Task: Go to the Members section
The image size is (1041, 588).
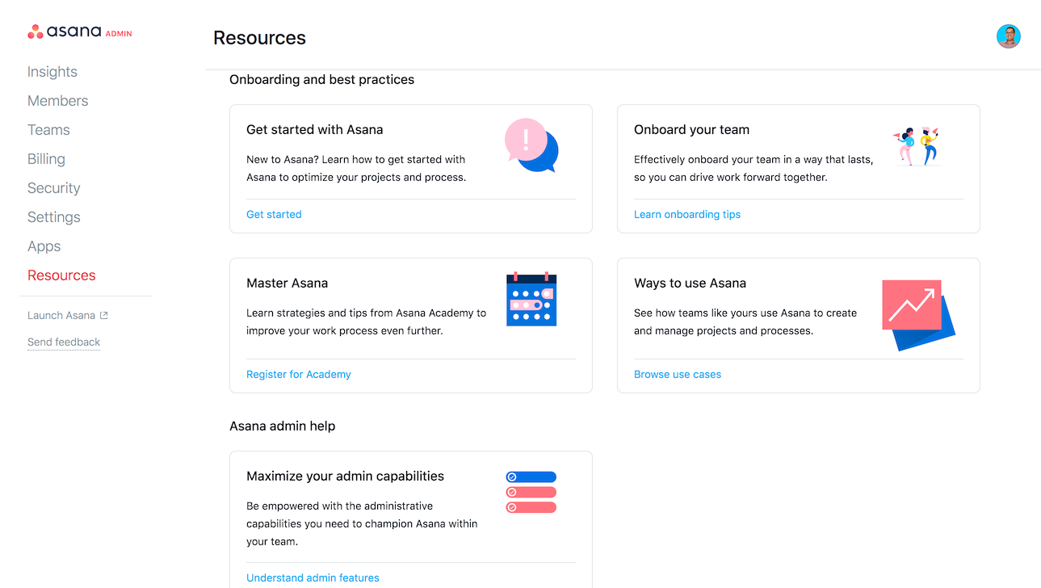Action: coord(58,101)
